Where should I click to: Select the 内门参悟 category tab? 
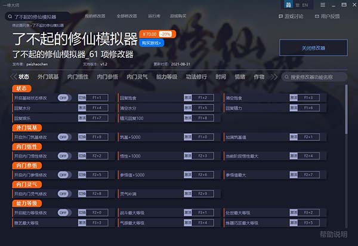point(107,77)
